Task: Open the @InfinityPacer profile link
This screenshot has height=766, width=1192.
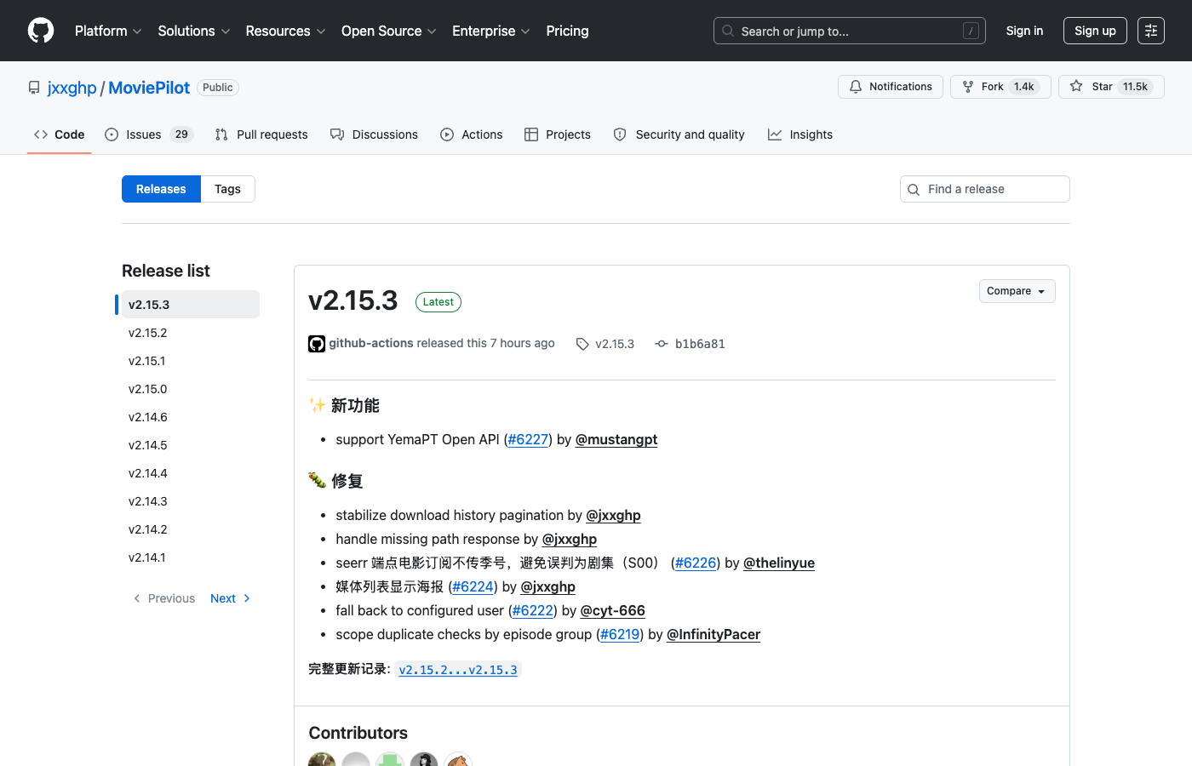Action: click(713, 634)
